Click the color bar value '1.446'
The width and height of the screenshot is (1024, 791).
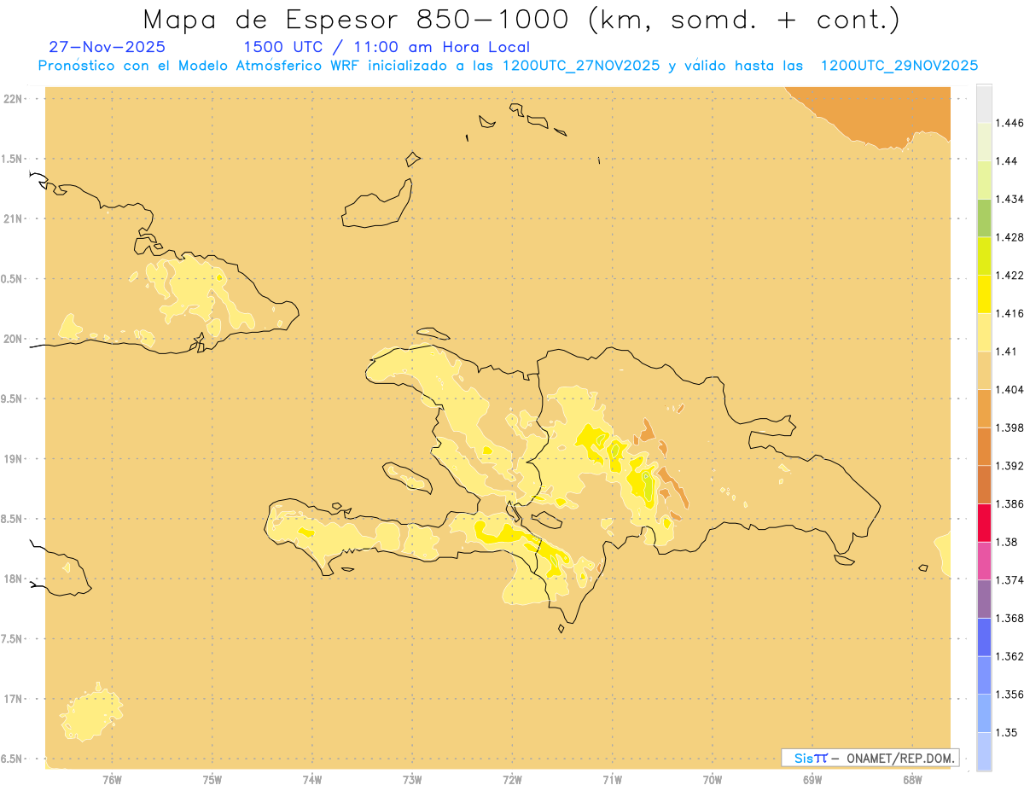[x=1010, y=123]
